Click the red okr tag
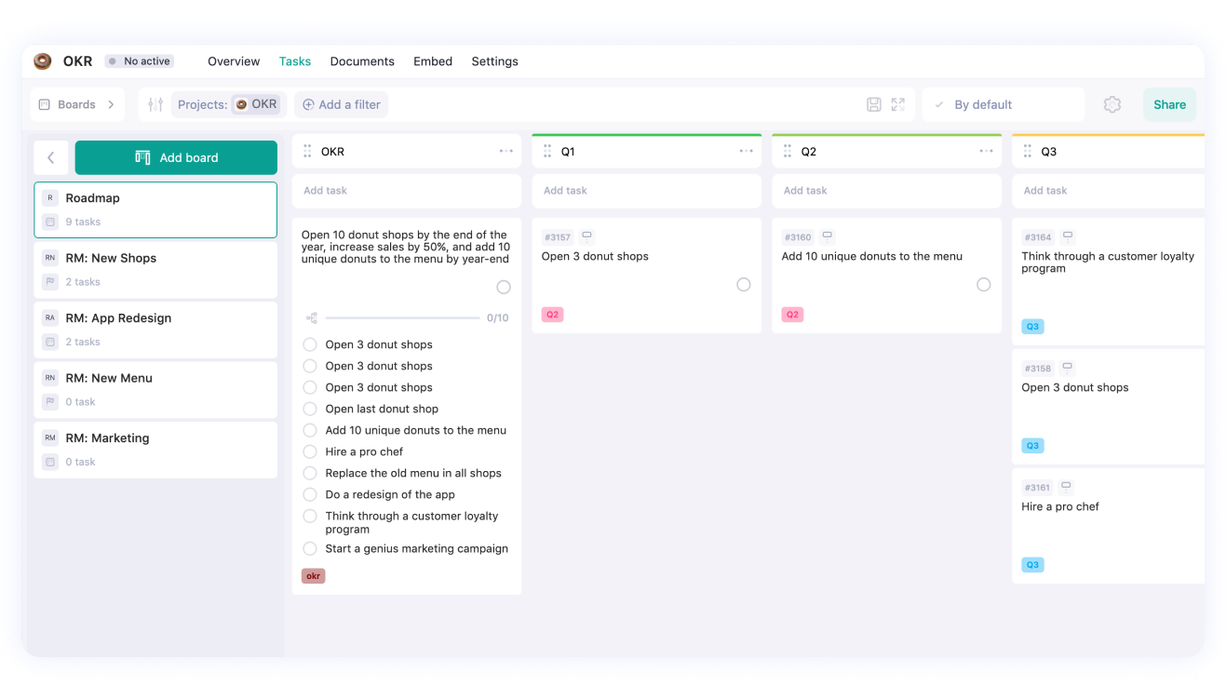 coord(313,576)
